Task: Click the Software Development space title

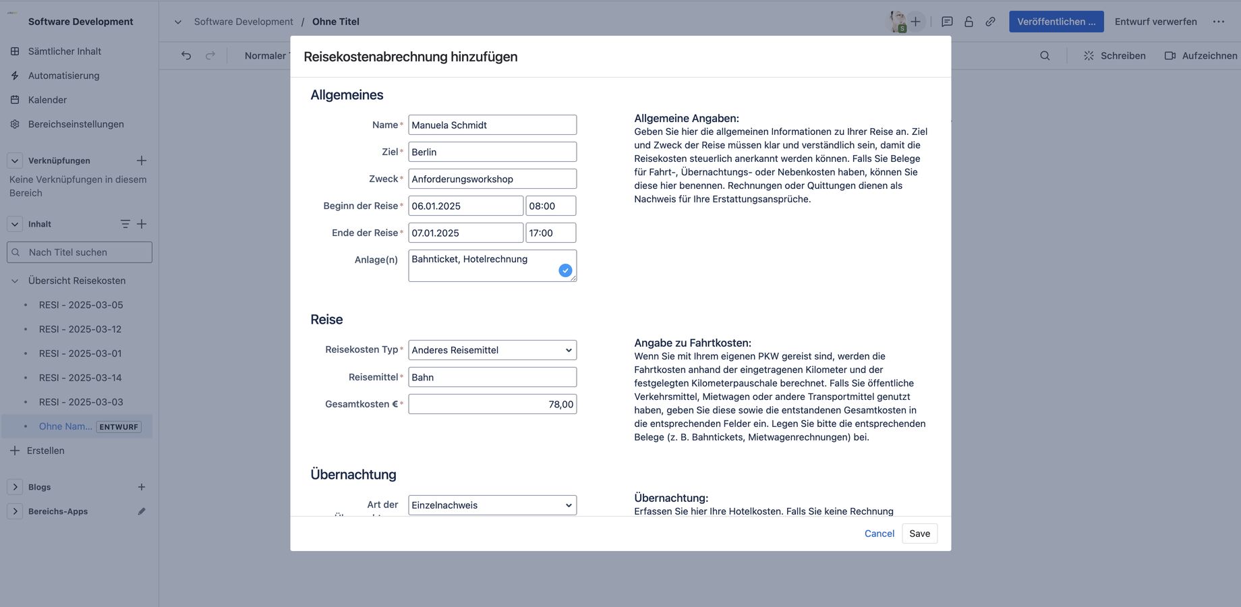Action: point(80,22)
